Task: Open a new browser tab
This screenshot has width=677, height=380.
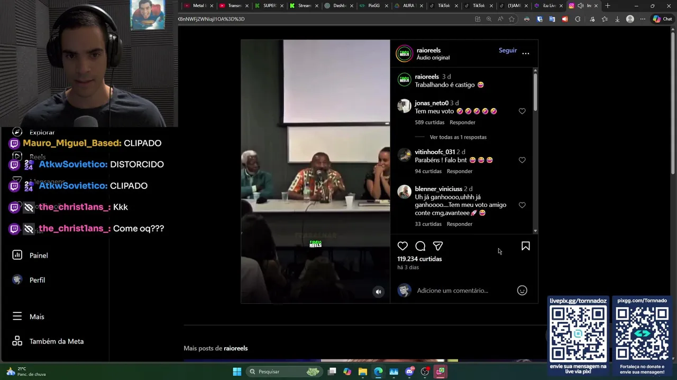Action: pos(608,6)
